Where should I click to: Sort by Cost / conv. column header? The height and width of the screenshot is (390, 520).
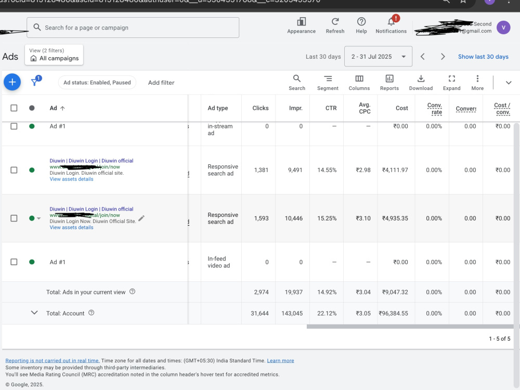click(x=502, y=109)
